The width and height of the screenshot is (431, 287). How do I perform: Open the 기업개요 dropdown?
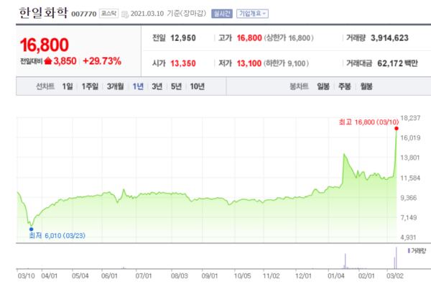click(x=252, y=14)
